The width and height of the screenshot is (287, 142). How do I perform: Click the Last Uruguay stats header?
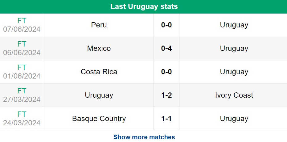pyautogui.click(x=144, y=6)
